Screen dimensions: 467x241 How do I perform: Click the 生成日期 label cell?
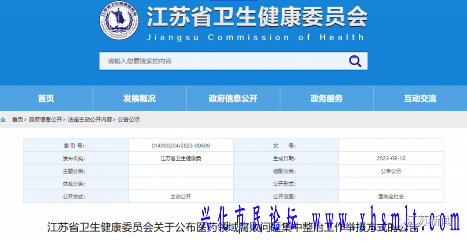coord(286,158)
